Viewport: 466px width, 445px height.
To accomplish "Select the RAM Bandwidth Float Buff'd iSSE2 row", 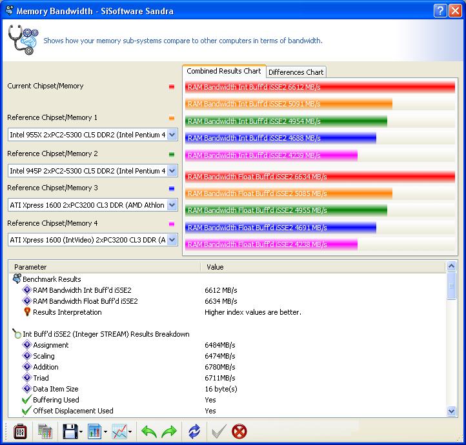I will pyautogui.click(x=228, y=301).
